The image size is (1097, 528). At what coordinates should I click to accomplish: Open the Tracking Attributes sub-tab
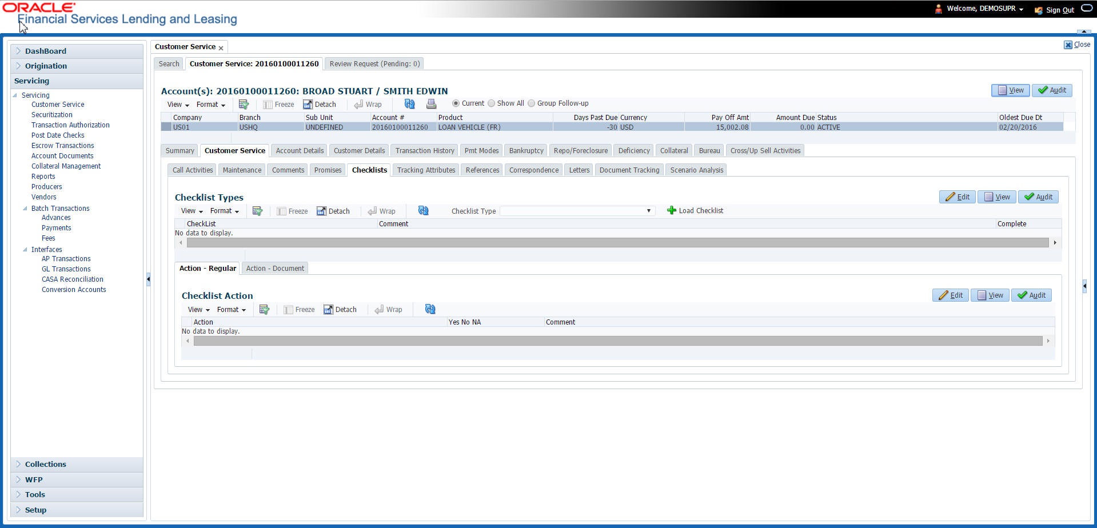click(x=426, y=170)
